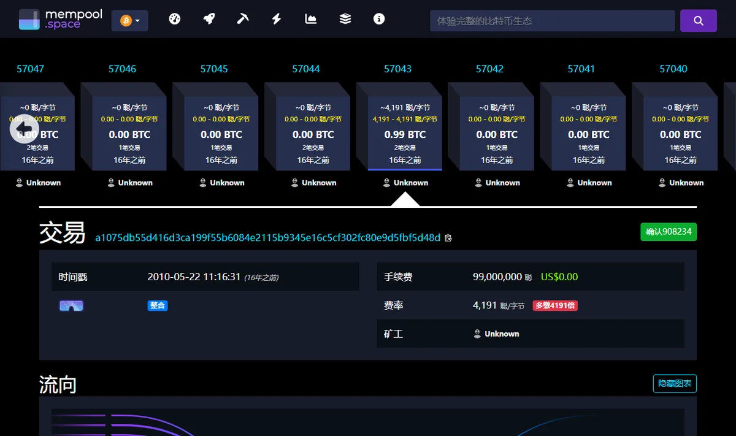This screenshot has width=736, height=436.
Task: Click the green 确认908234 confirmations badge
Action: 669,232
